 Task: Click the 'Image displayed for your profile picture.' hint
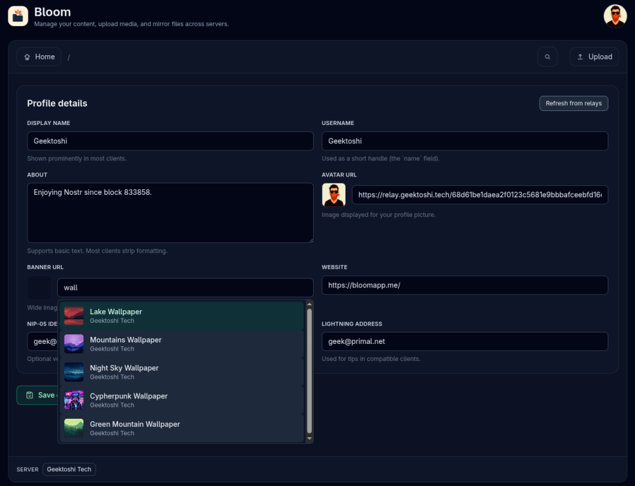[x=378, y=215]
